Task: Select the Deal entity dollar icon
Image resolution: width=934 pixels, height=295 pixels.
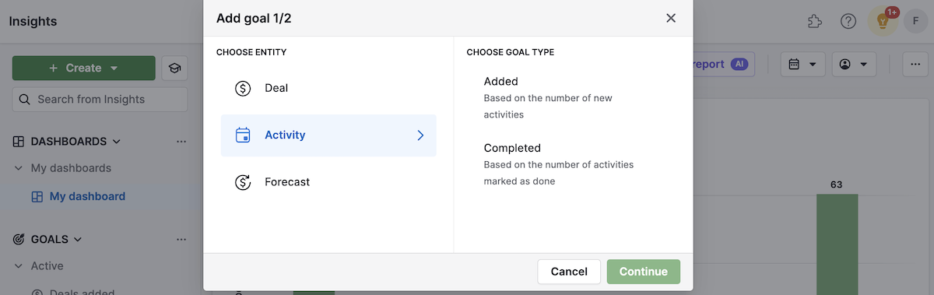Action: click(243, 88)
